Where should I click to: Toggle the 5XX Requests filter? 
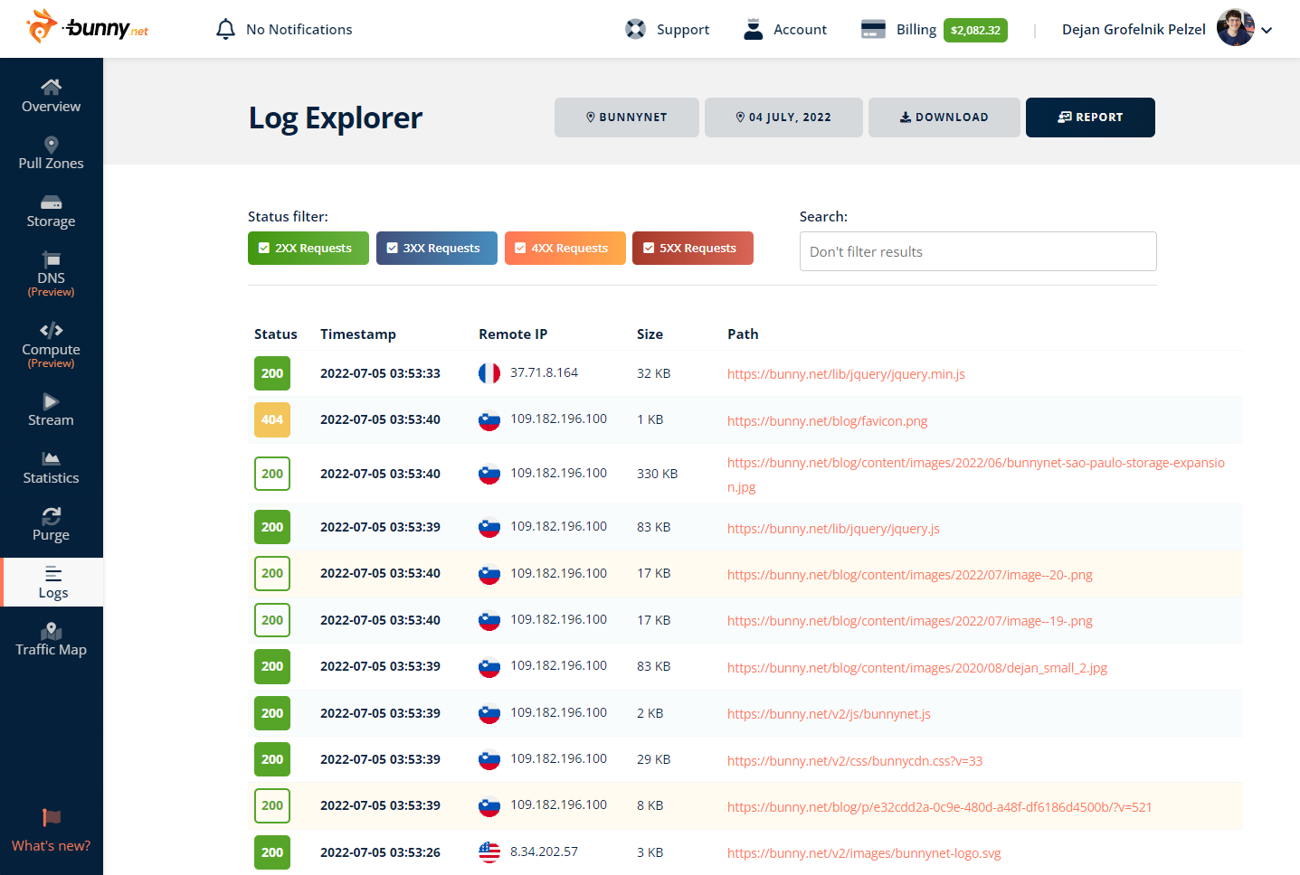693,248
